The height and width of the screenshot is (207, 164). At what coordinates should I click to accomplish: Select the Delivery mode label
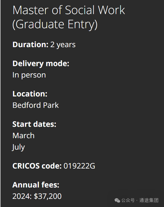click(x=41, y=64)
